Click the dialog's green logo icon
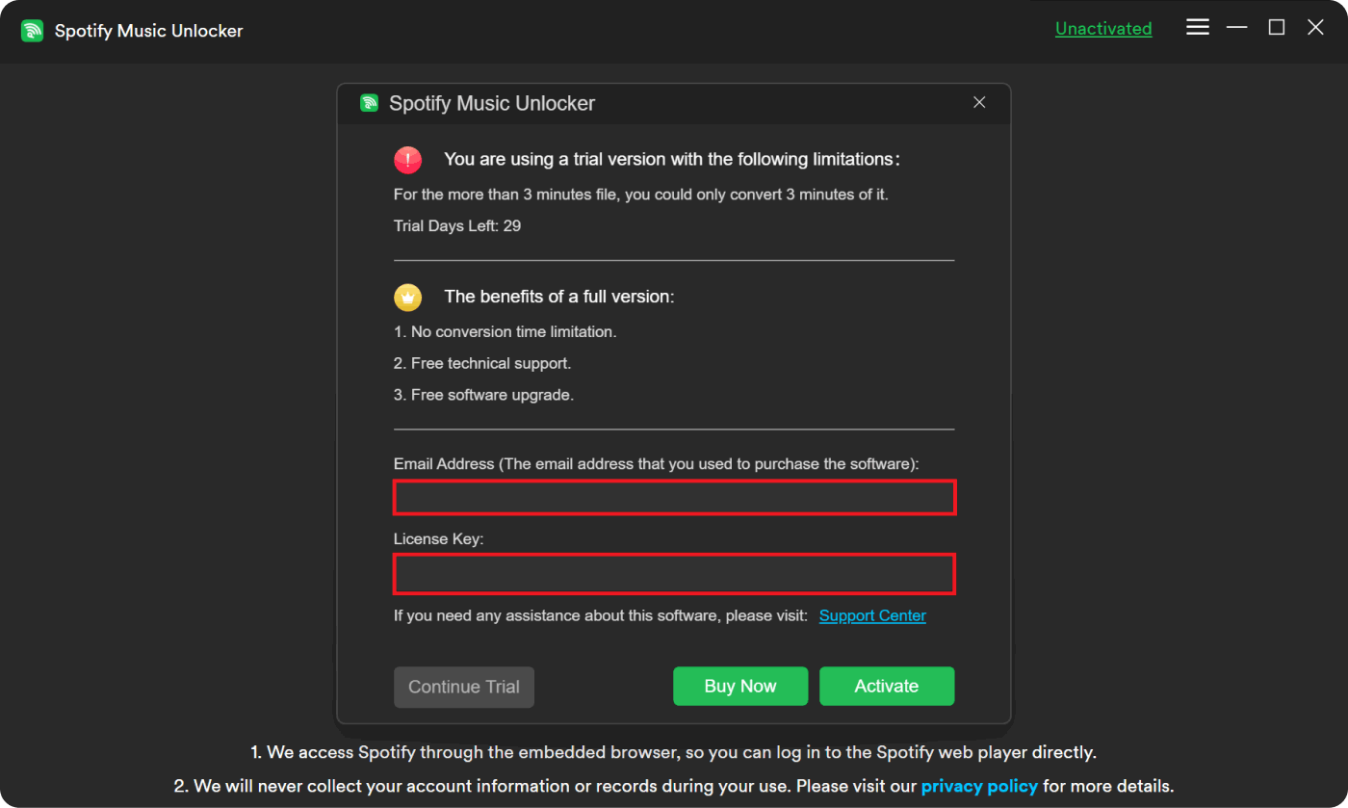This screenshot has height=808, width=1348. 369,103
